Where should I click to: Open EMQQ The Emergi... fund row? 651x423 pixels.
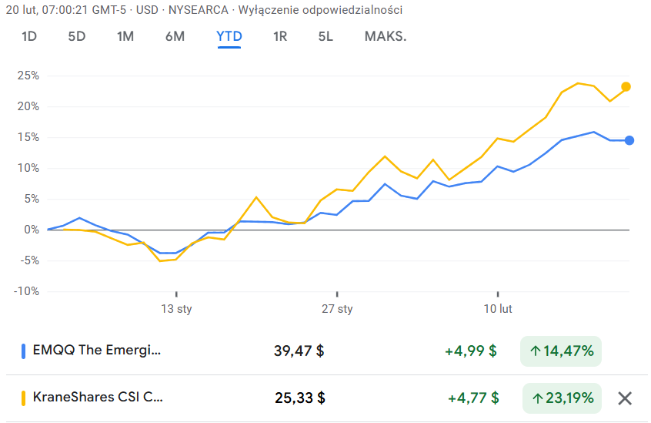pos(98,351)
